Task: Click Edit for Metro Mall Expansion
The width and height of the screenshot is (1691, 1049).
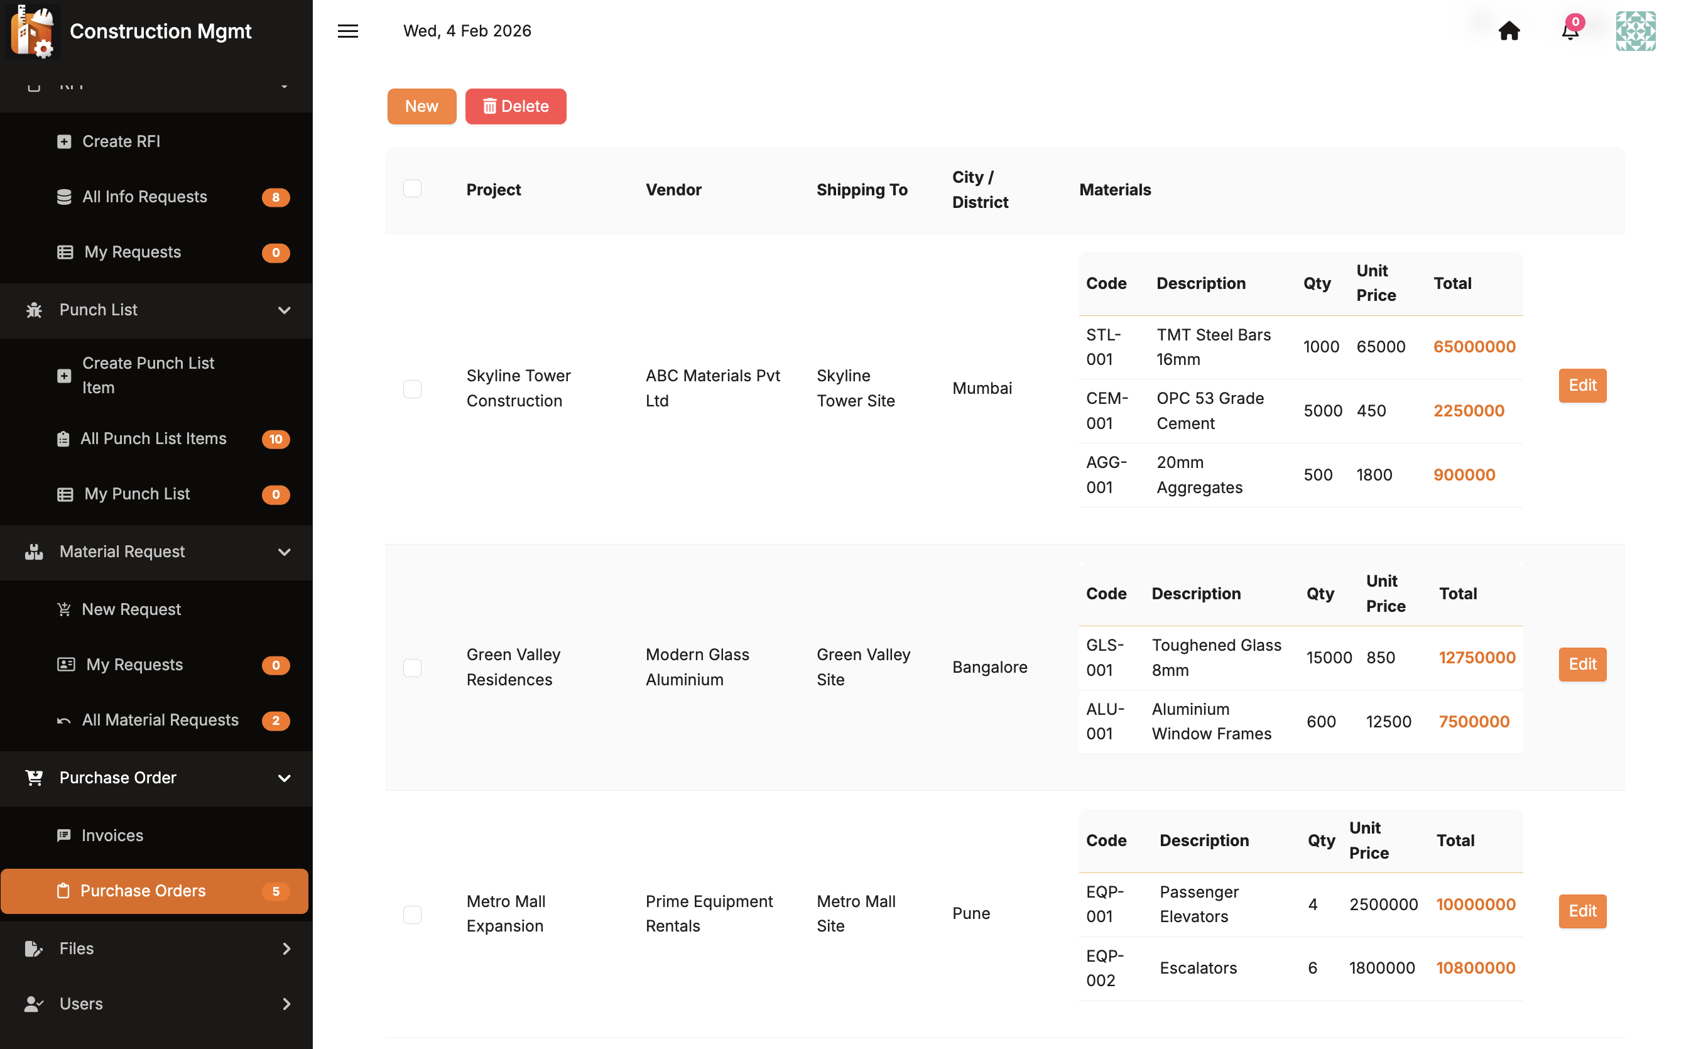Action: coord(1582,911)
